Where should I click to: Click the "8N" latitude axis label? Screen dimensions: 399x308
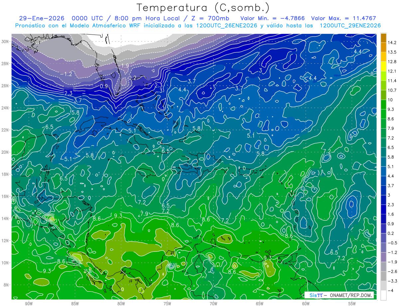pyautogui.click(x=6, y=285)
